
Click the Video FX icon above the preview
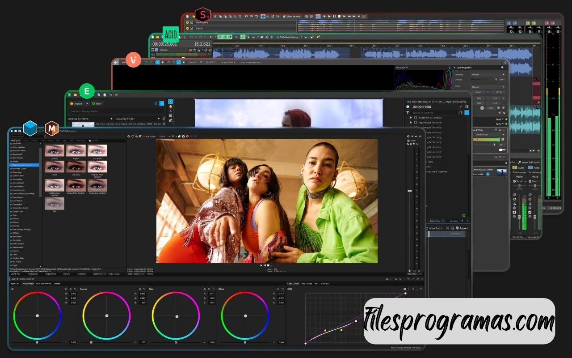[x=136, y=136]
